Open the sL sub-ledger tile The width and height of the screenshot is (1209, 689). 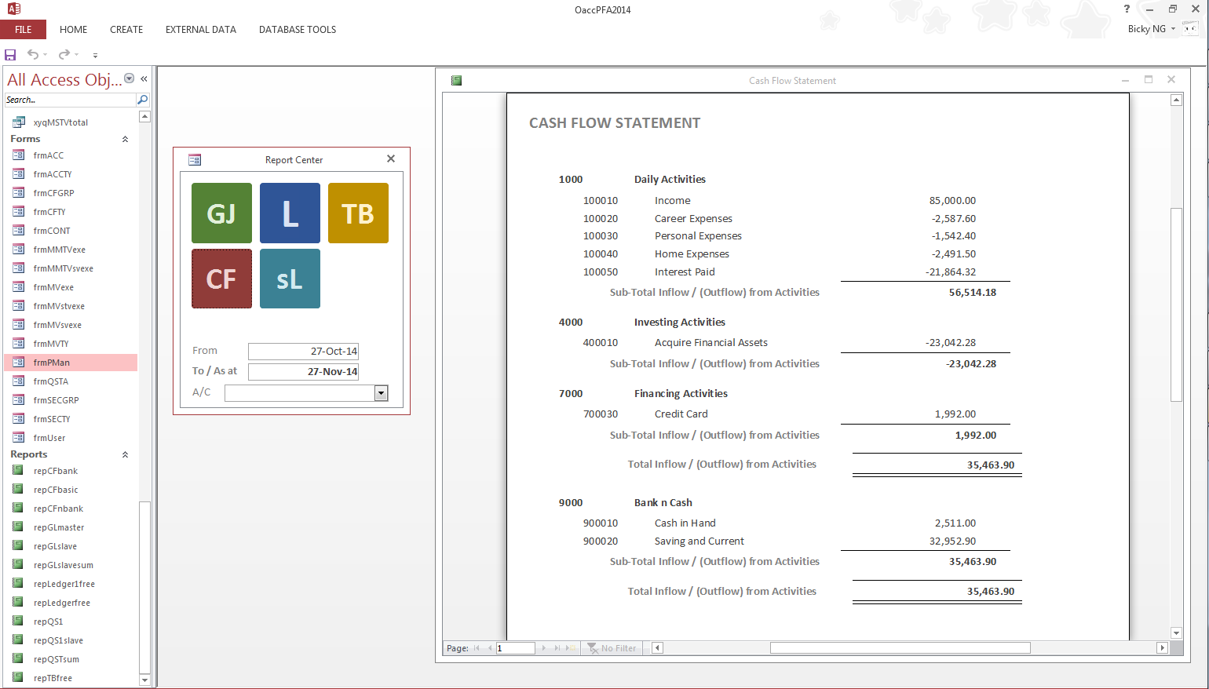(x=290, y=279)
